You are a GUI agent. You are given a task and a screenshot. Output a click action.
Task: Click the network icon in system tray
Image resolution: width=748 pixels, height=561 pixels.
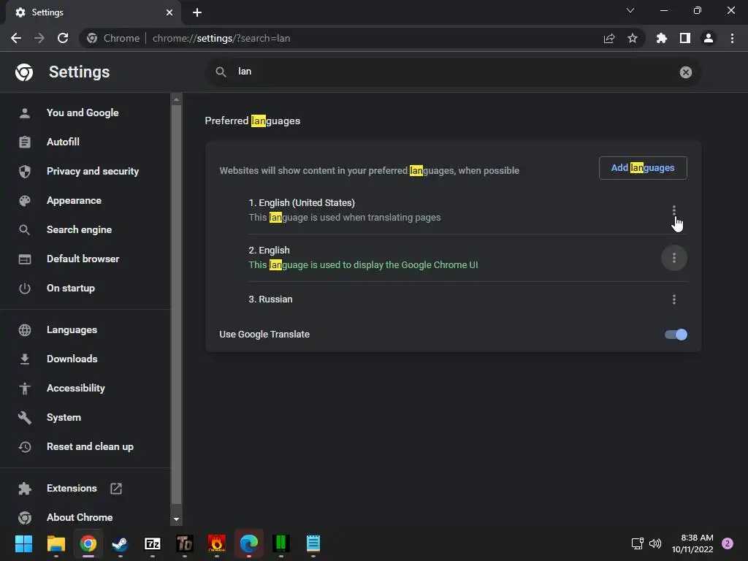[x=637, y=543]
